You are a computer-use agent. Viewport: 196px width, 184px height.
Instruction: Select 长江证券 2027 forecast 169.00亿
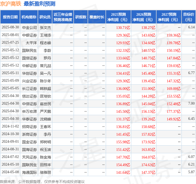coord(174,89)
